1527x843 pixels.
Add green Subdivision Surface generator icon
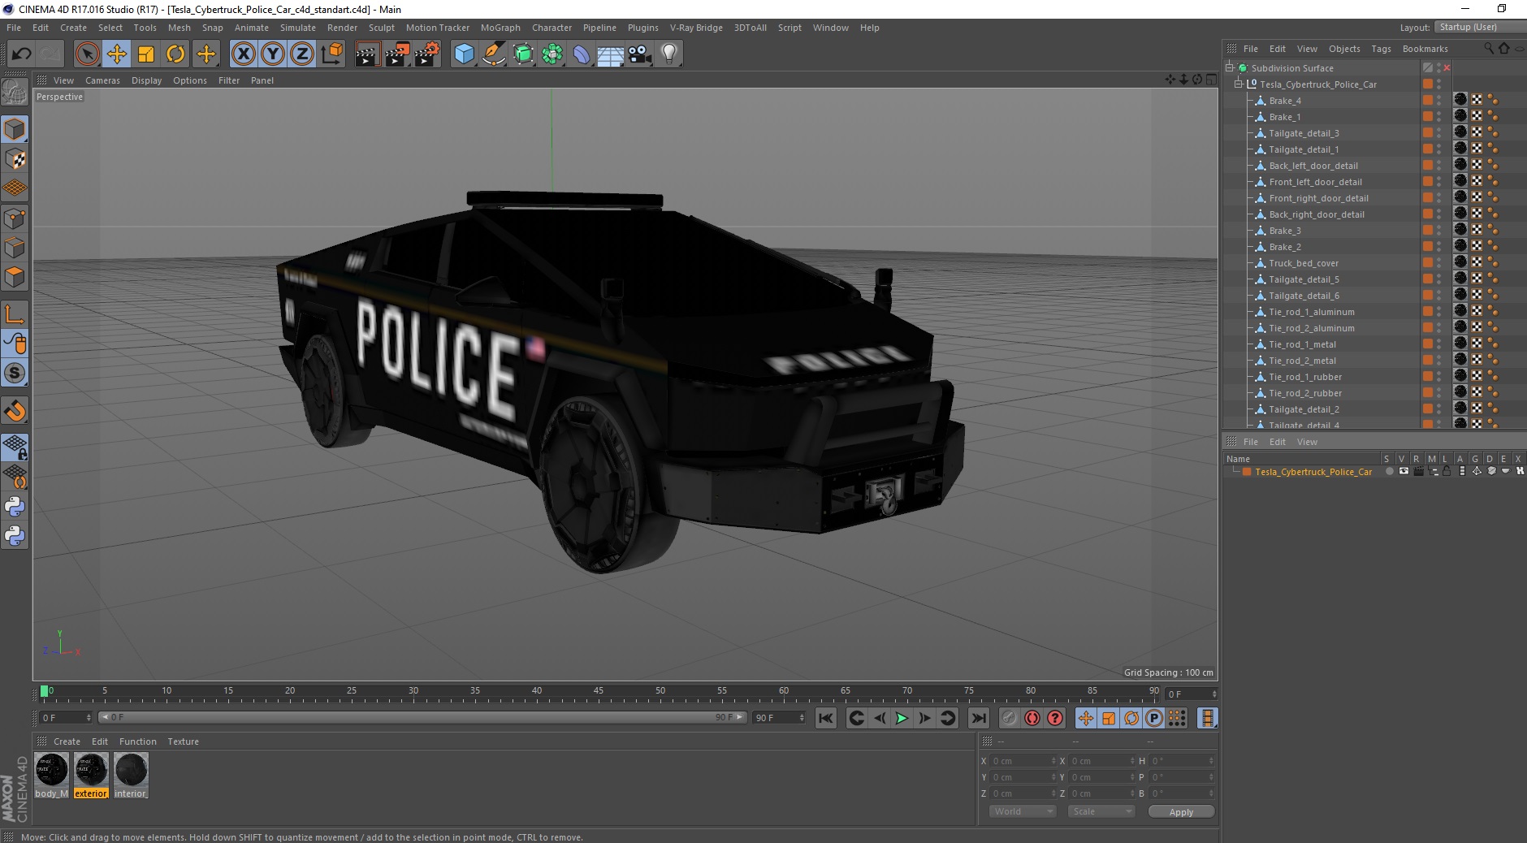pyautogui.click(x=523, y=54)
